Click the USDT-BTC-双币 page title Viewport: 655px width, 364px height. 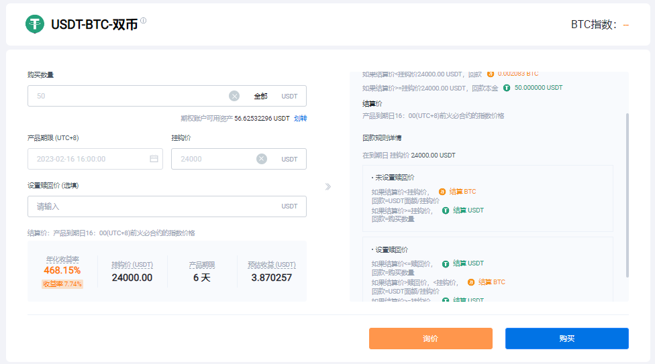click(x=95, y=25)
